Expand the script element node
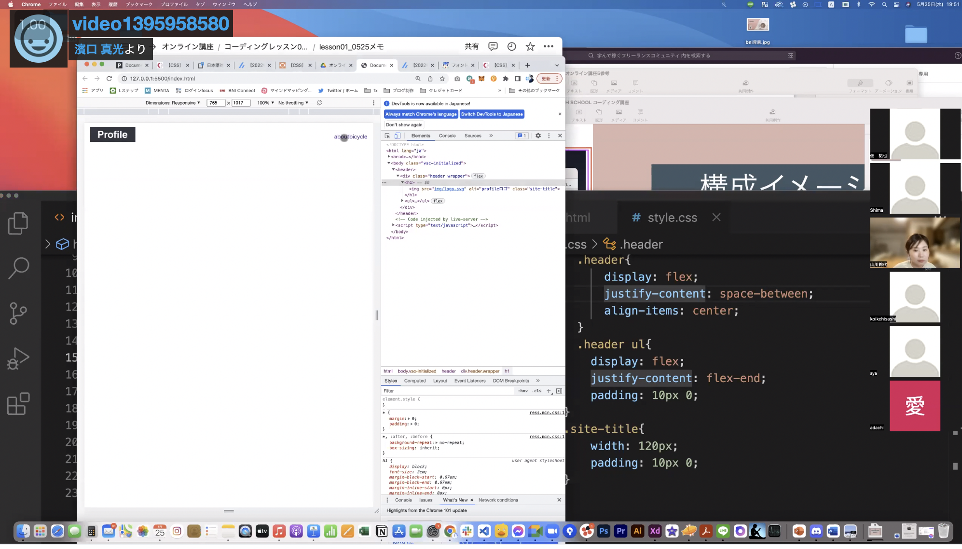This screenshot has height=549, width=962. click(394, 225)
